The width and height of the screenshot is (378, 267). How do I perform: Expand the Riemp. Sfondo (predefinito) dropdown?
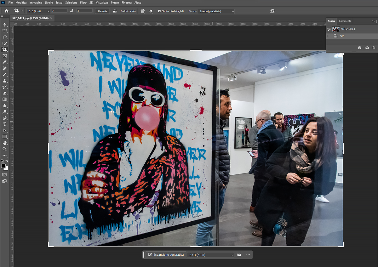click(216, 11)
